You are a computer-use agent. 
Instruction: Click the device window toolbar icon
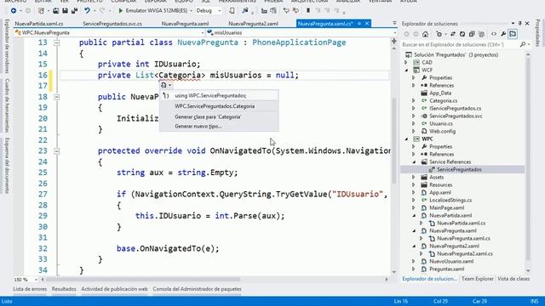click(232, 11)
